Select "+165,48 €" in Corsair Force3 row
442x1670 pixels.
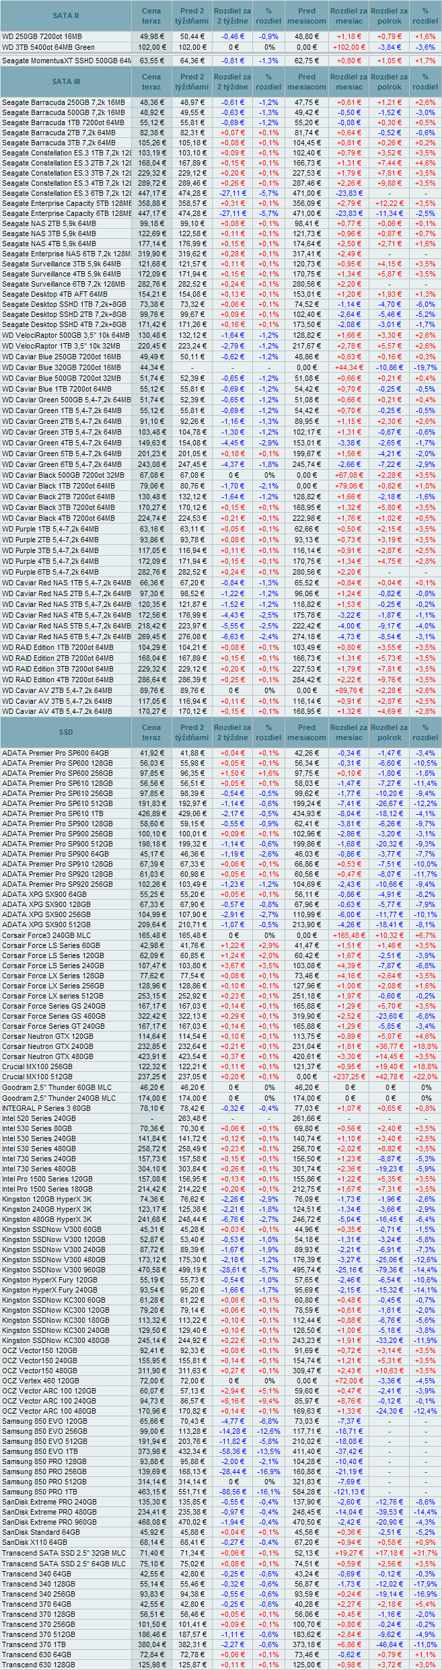click(348, 935)
